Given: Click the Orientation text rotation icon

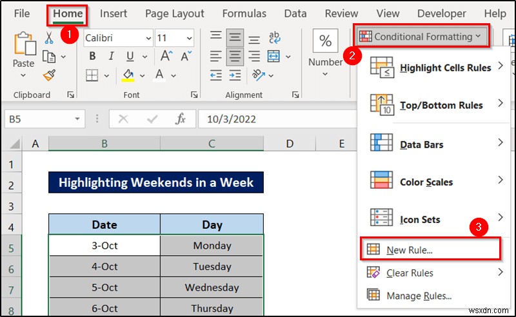Looking at the screenshot, I should pyautogui.click(x=259, y=75).
